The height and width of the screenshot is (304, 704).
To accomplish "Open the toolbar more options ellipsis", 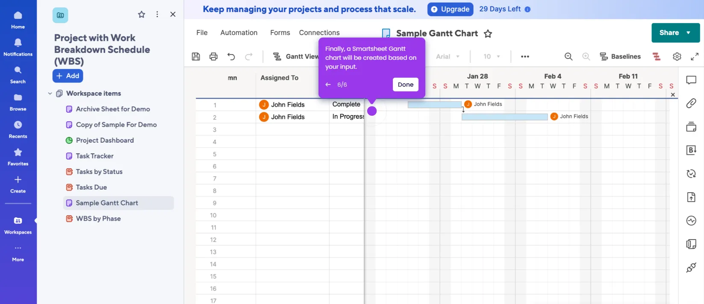I will pos(525,56).
